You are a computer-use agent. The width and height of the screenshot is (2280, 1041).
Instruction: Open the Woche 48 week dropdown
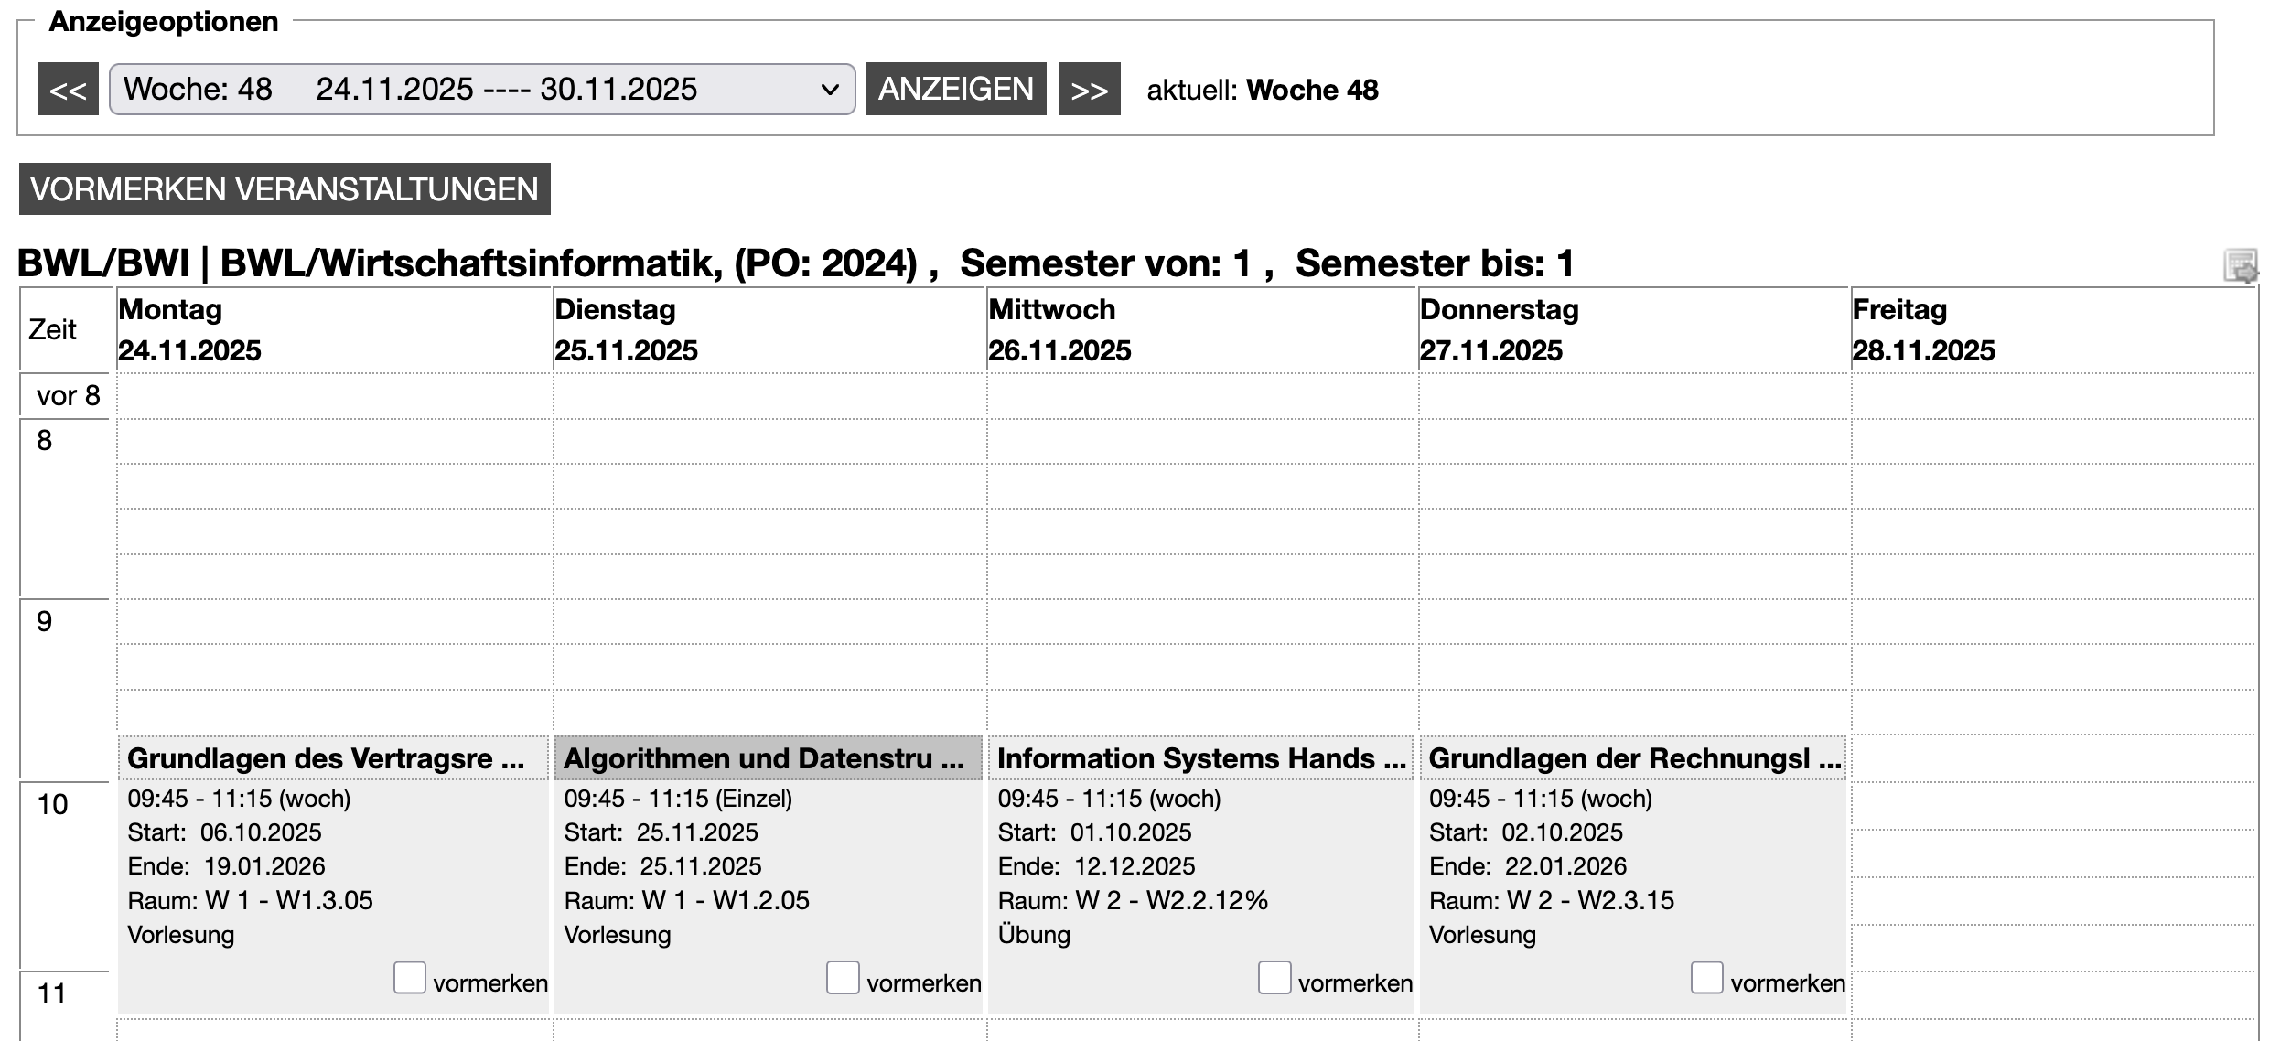pyautogui.click(x=481, y=90)
